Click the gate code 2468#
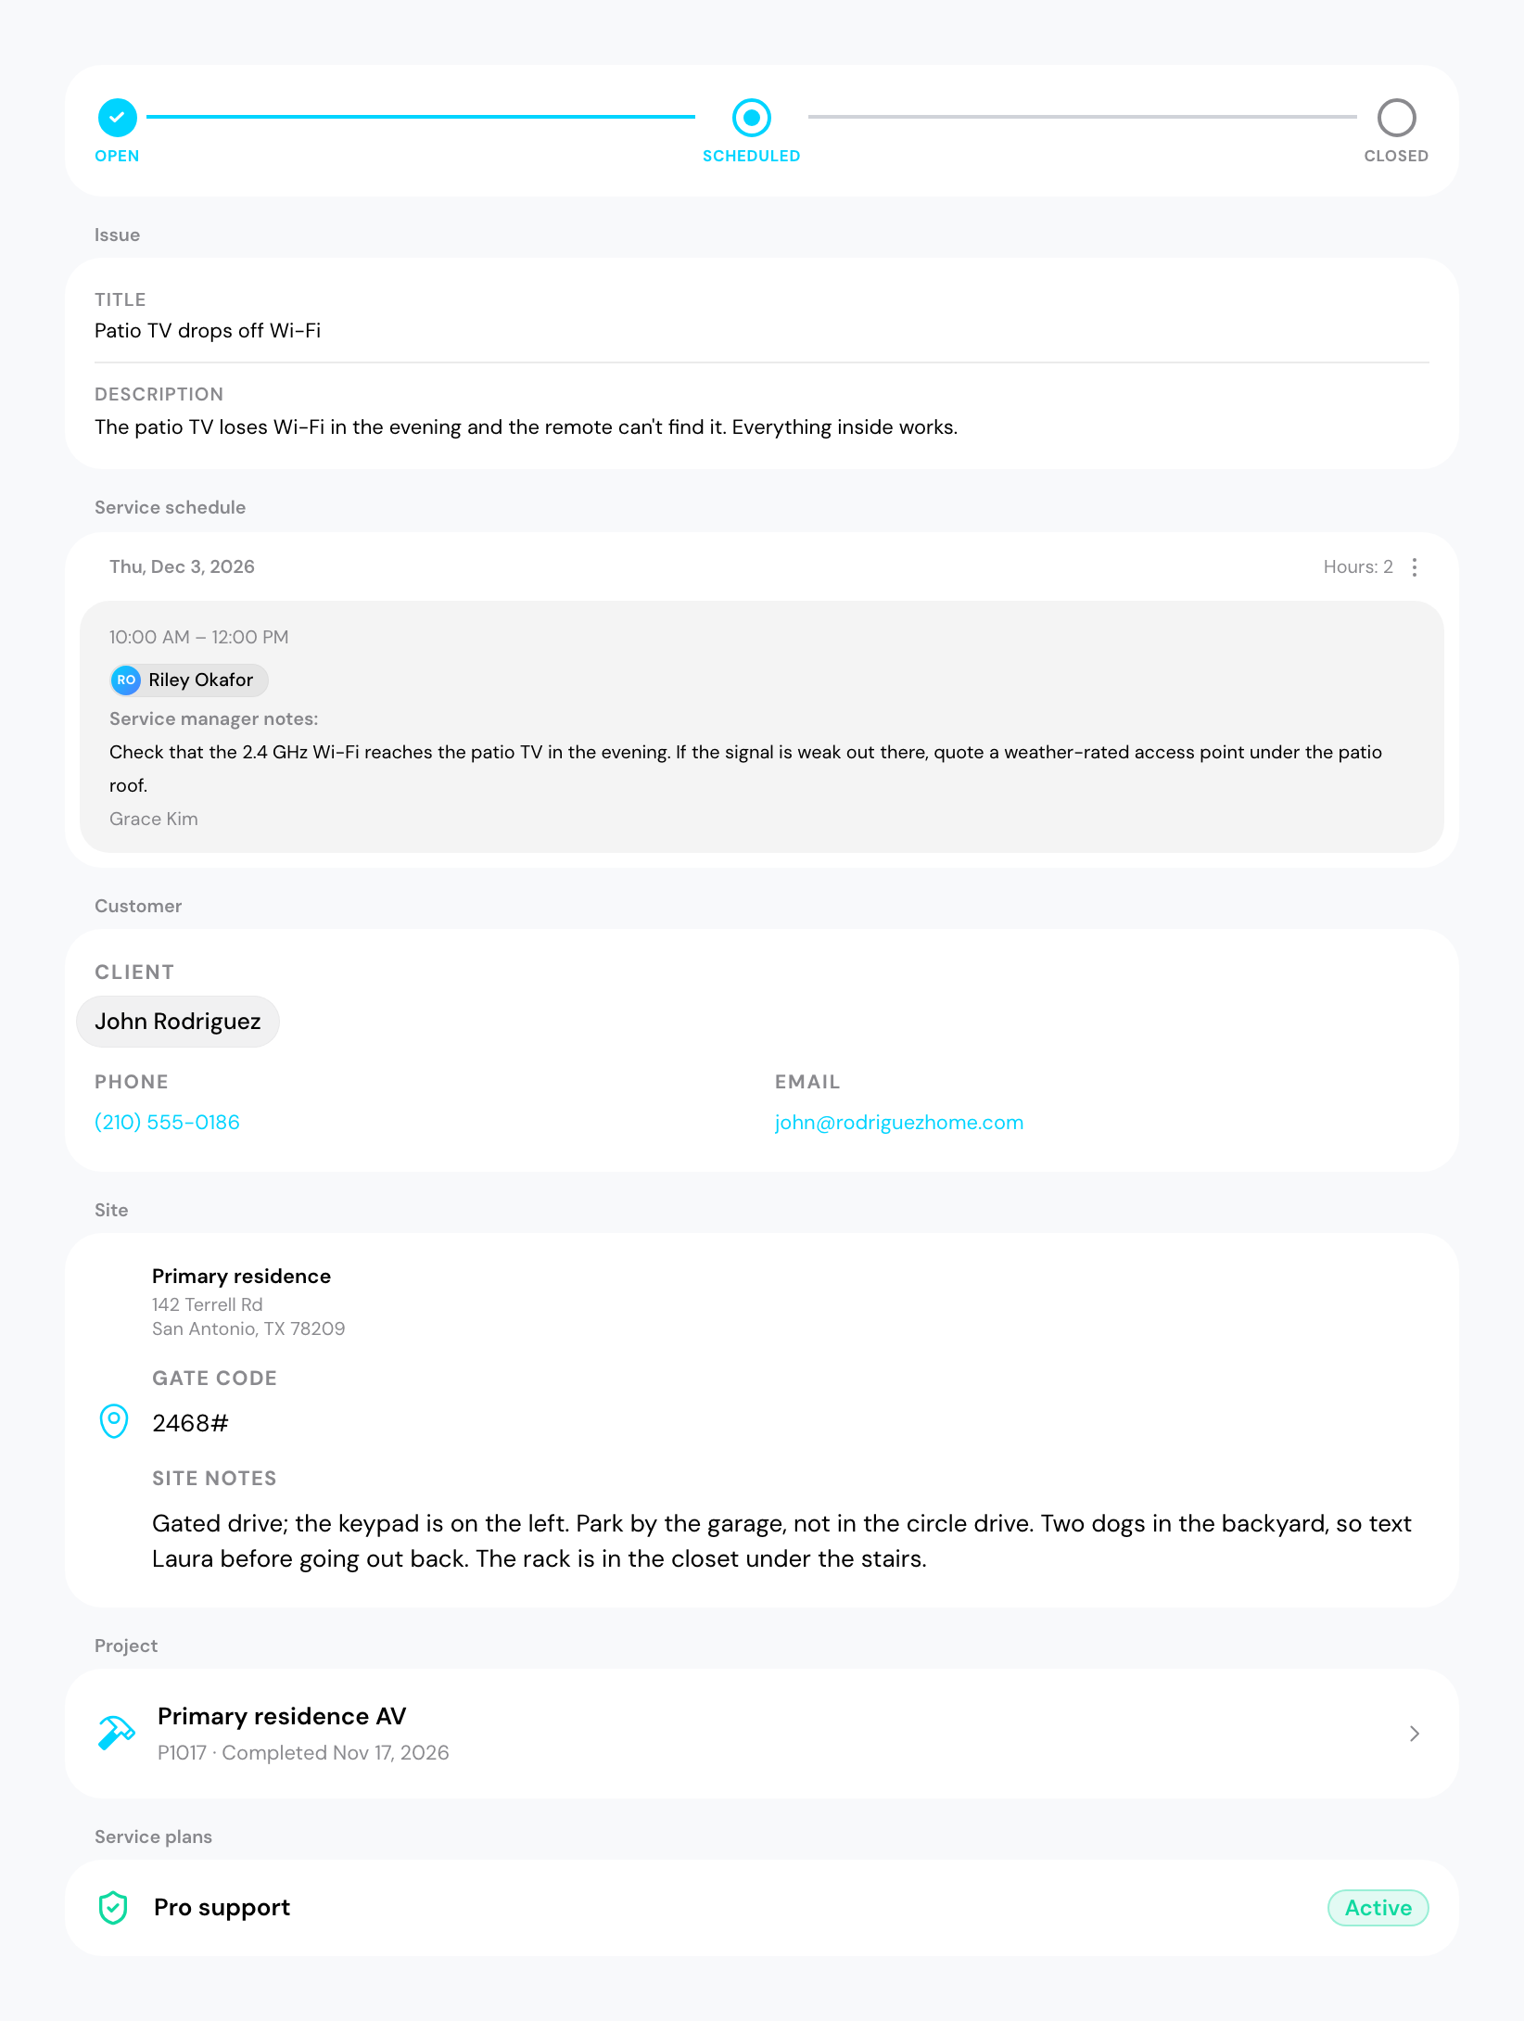Image resolution: width=1524 pixels, height=2021 pixels. point(190,1423)
